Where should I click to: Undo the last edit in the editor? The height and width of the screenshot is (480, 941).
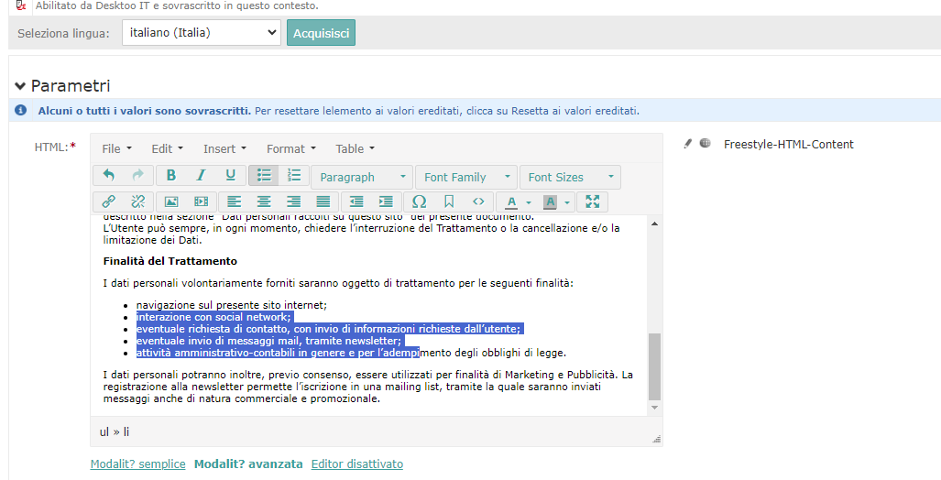coord(109,175)
